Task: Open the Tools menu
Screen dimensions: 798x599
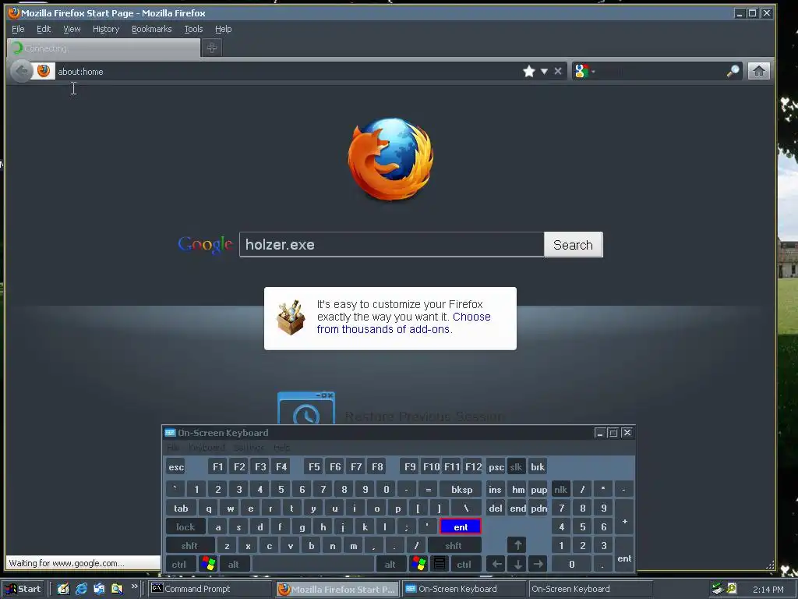Action: point(193,29)
